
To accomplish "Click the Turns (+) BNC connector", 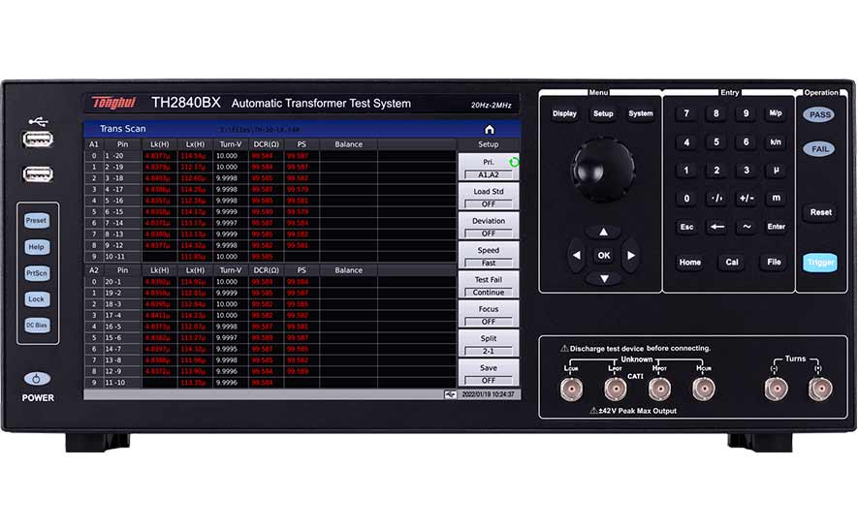I will point(820,390).
